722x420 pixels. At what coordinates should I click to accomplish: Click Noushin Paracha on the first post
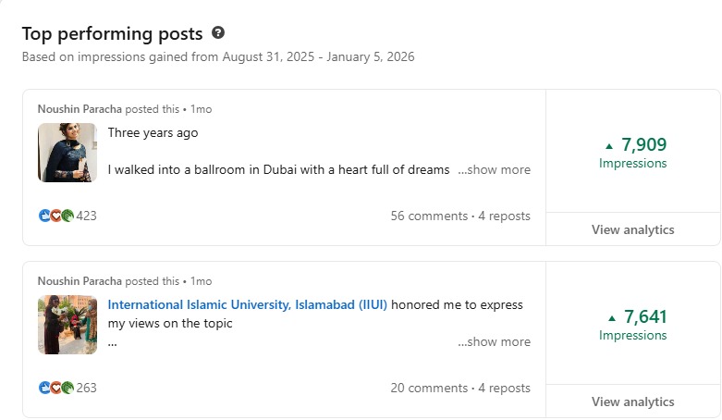(x=80, y=108)
